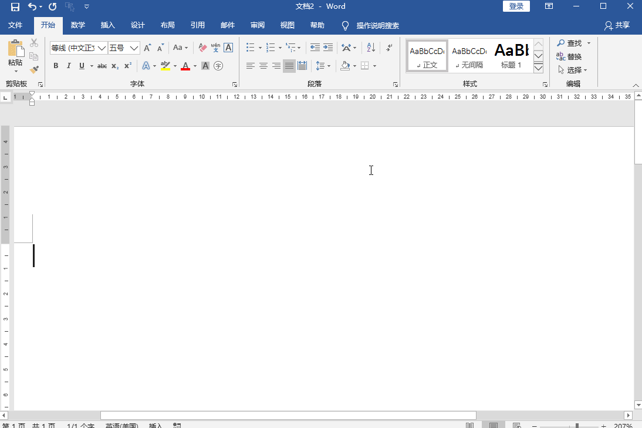Apply distributed alignment

coord(302,66)
